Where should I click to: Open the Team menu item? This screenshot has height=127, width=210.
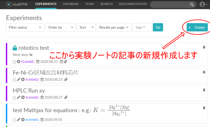coord(89,4)
